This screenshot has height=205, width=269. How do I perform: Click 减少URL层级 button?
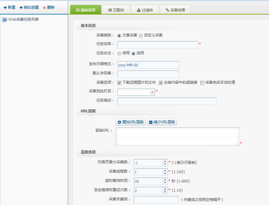tap(162, 122)
